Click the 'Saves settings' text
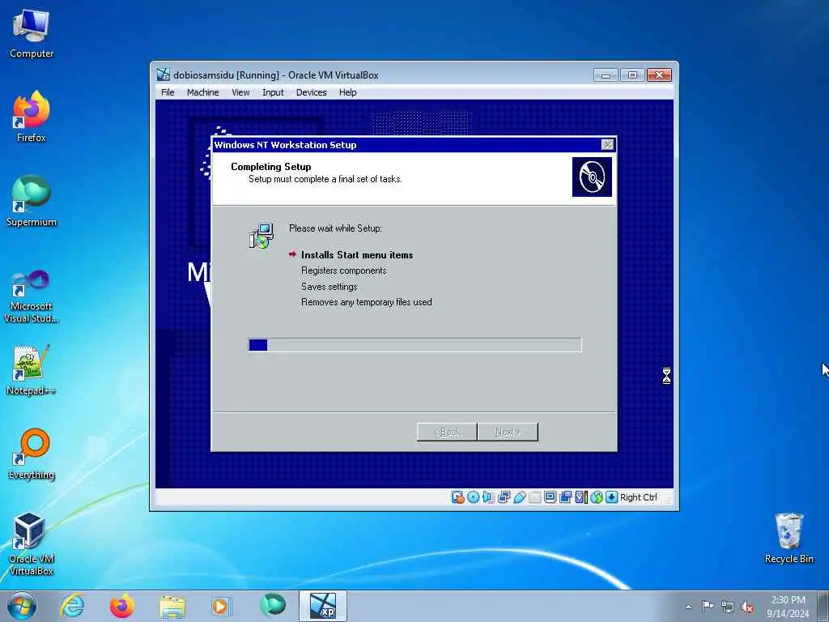Viewport: 829px width, 622px height. click(329, 287)
